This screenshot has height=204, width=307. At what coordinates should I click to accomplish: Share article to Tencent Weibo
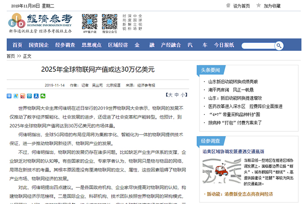[29, 96]
